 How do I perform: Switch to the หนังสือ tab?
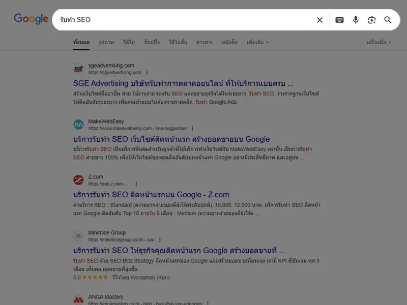tap(229, 42)
